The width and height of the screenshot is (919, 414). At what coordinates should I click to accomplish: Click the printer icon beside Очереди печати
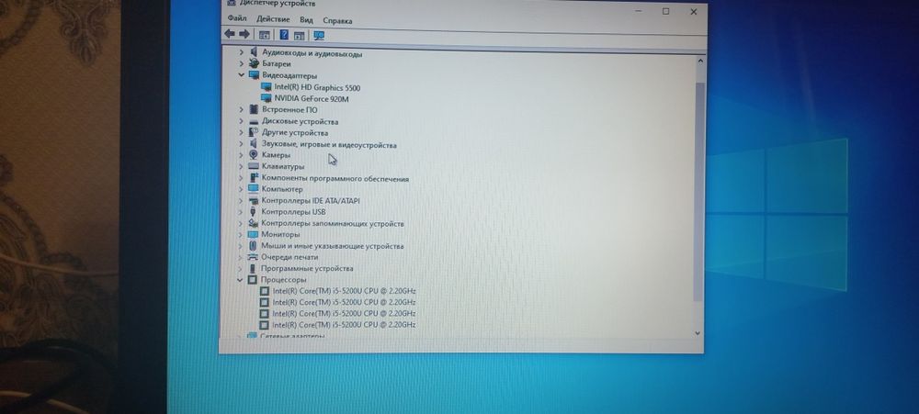tap(253, 257)
